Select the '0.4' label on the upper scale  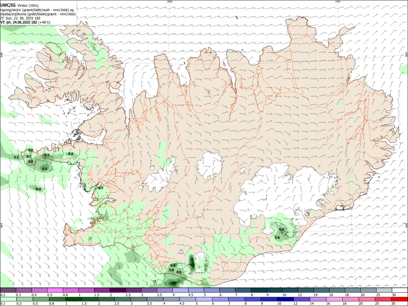coord(34,295)
